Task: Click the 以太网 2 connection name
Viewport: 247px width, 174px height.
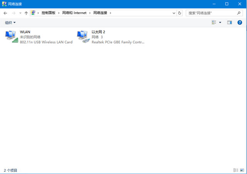Action: (x=98, y=32)
